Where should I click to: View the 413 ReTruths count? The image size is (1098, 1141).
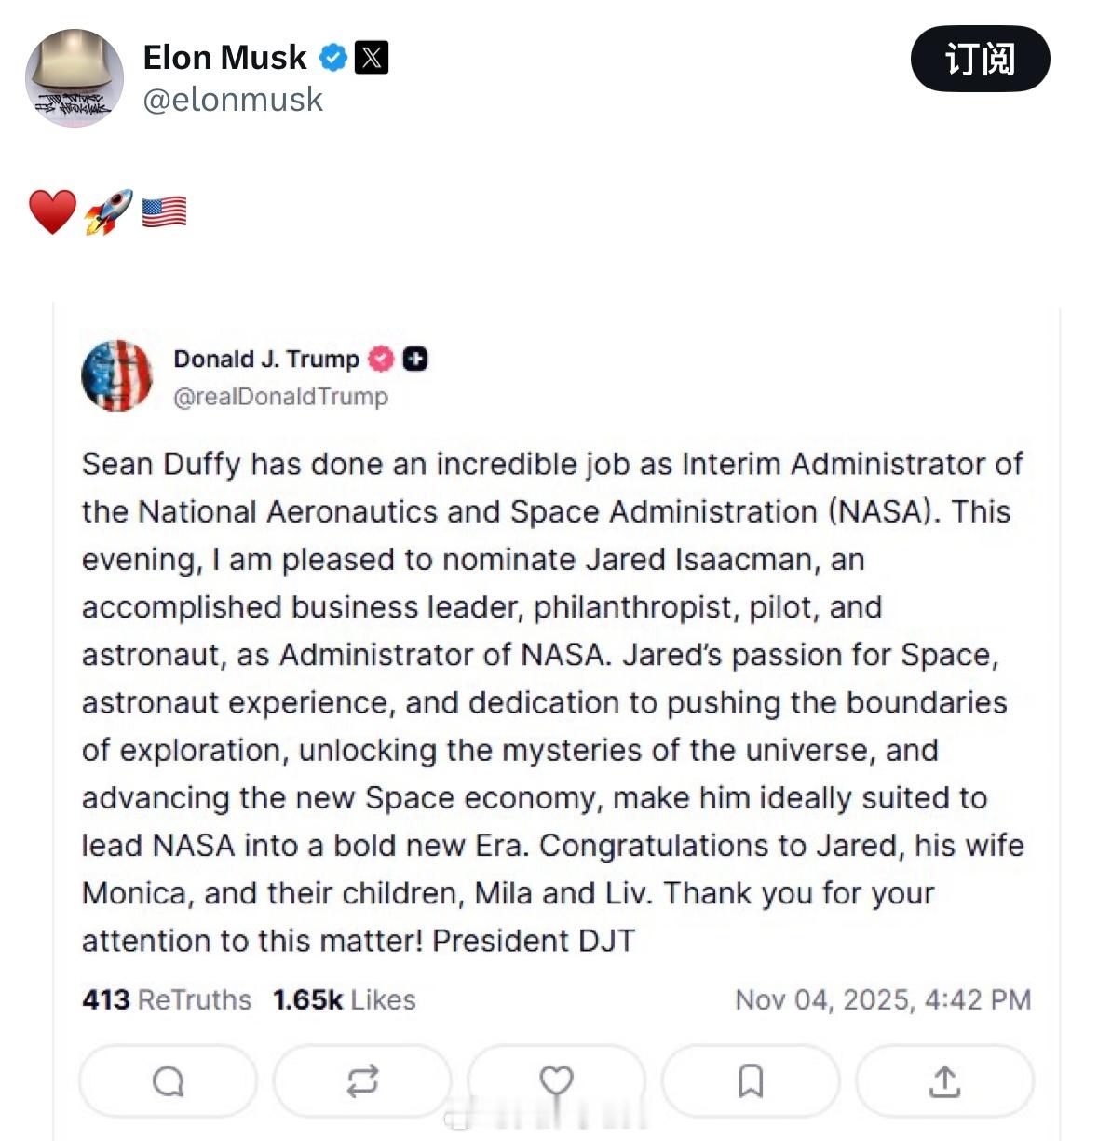click(167, 999)
